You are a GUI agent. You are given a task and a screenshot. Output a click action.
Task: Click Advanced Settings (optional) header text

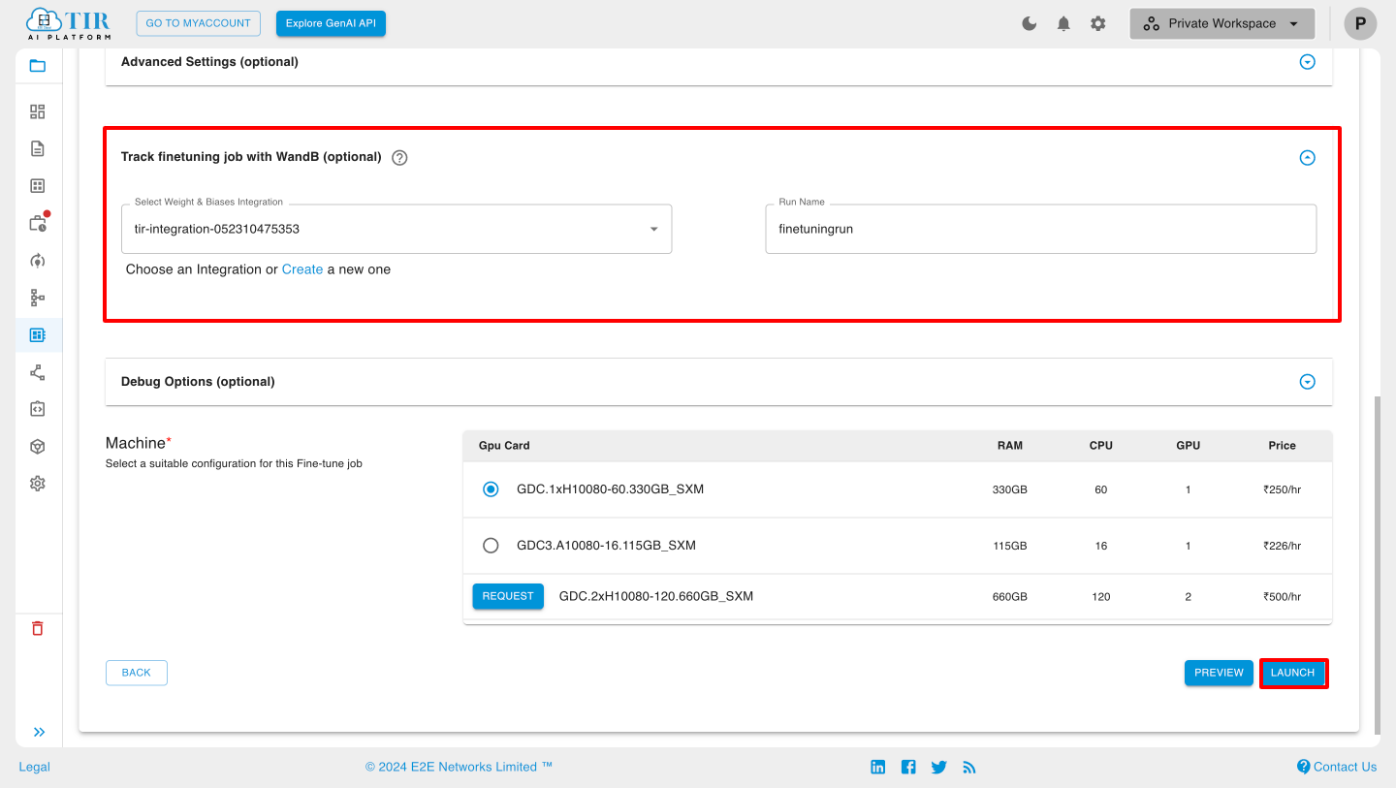(209, 62)
